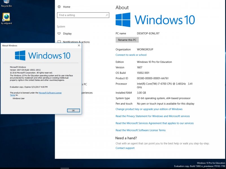Screen dimensions: 226x169
Task: Click Rename this PC button
Action: 127,40
